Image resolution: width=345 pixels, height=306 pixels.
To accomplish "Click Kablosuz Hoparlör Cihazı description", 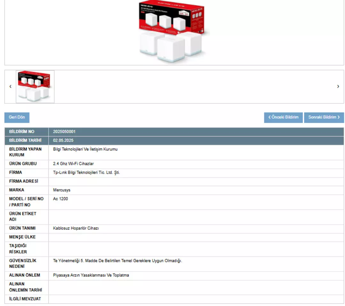I will click(78, 228).
